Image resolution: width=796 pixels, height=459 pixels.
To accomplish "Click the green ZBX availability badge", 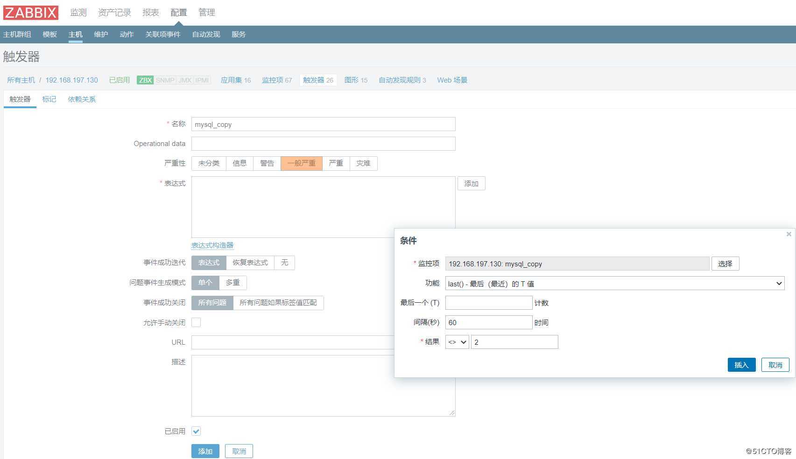I will (145, 80).
